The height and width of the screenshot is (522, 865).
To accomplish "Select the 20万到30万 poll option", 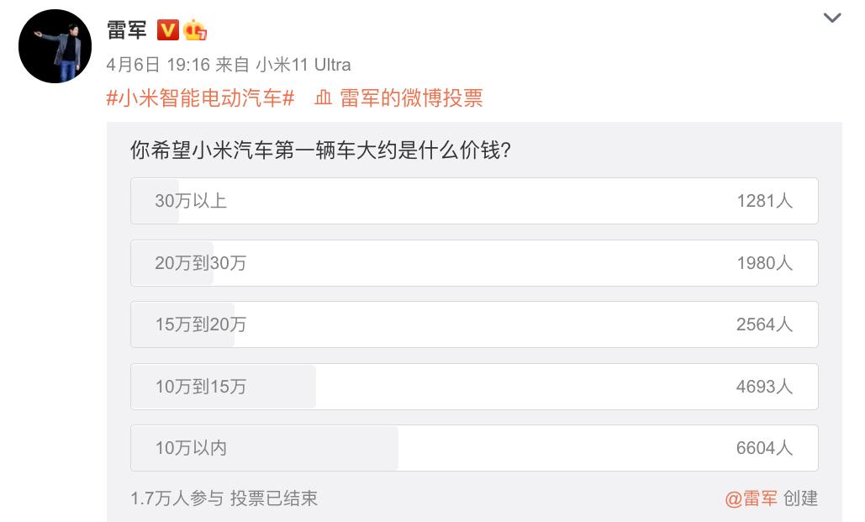I will click(x=474, y=263).
